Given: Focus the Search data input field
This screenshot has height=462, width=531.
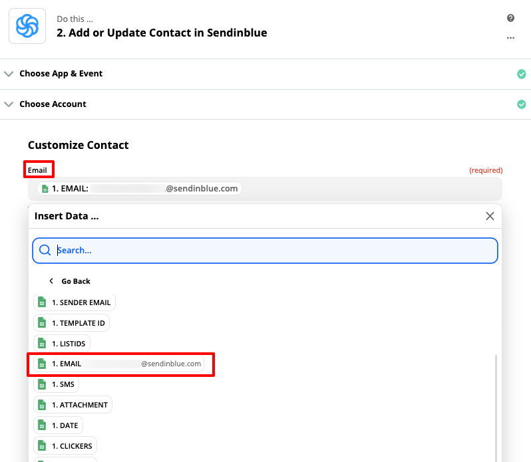Looking at the screenshot, I should (265, 251).
